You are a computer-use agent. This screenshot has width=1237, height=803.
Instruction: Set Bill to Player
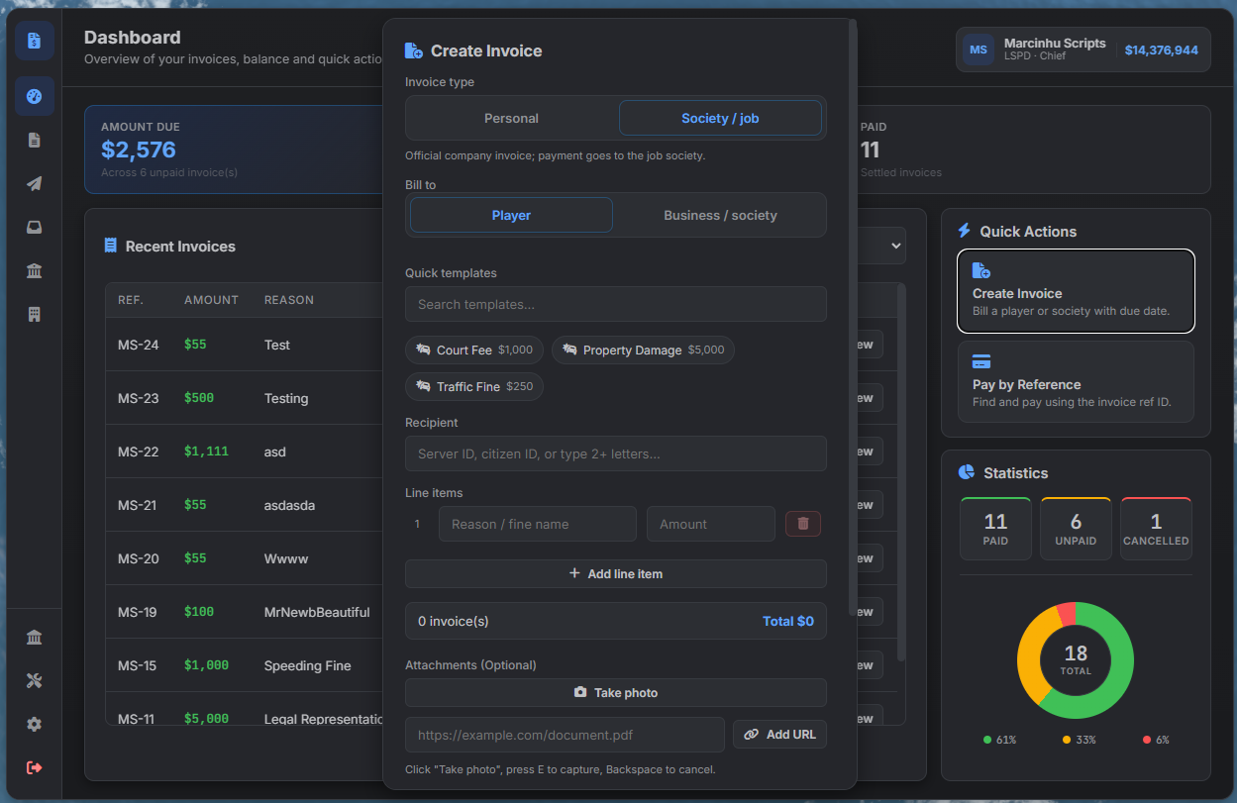click(x=511, y=215)
